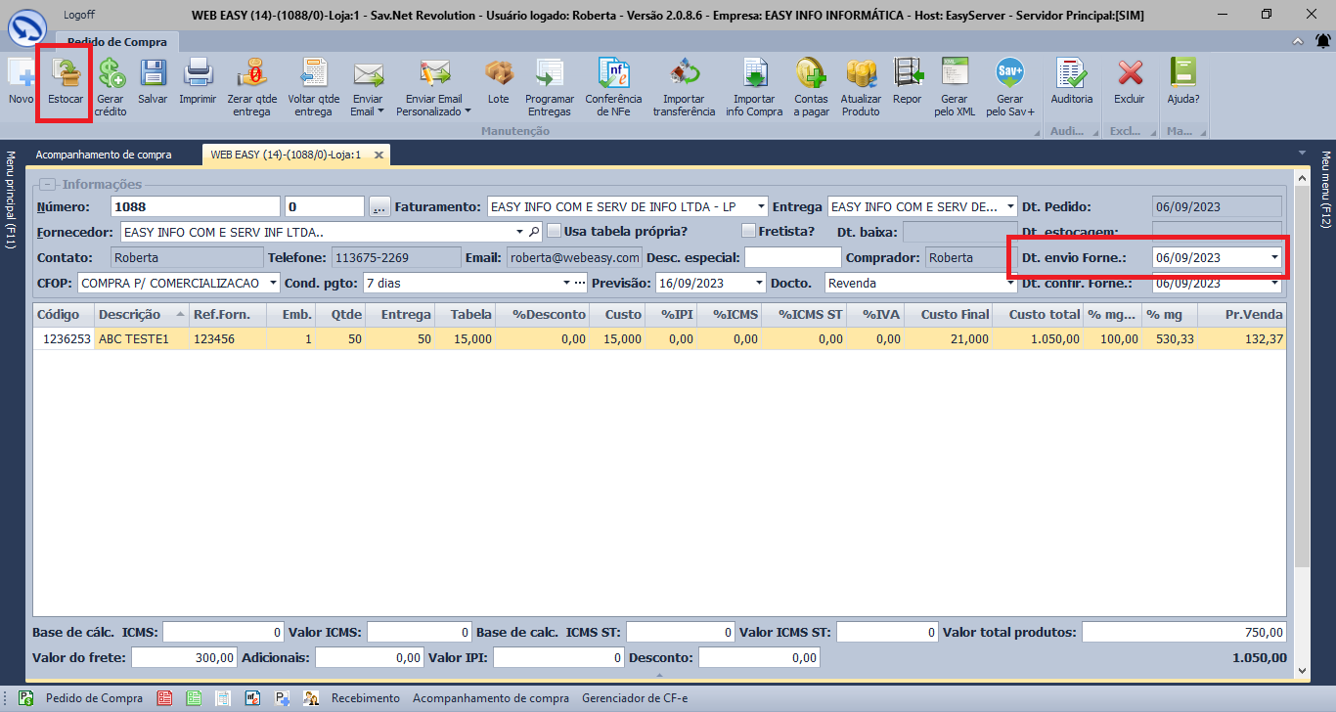Click Programar Entregas icon
This screenshot has width=1336, height=712.
pos(550,73)
